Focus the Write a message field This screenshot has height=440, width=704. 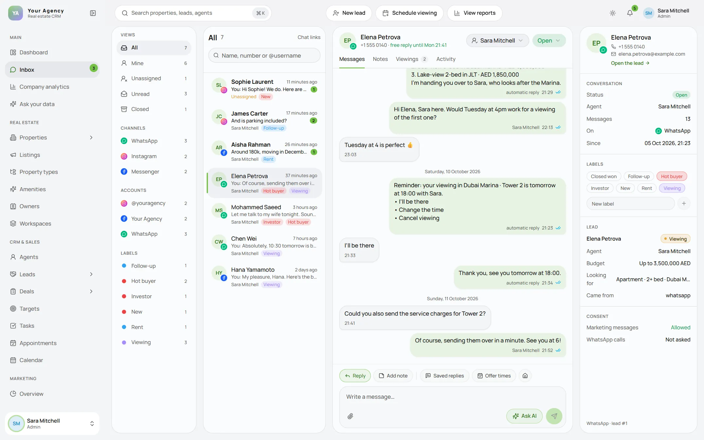click(453, 397)
